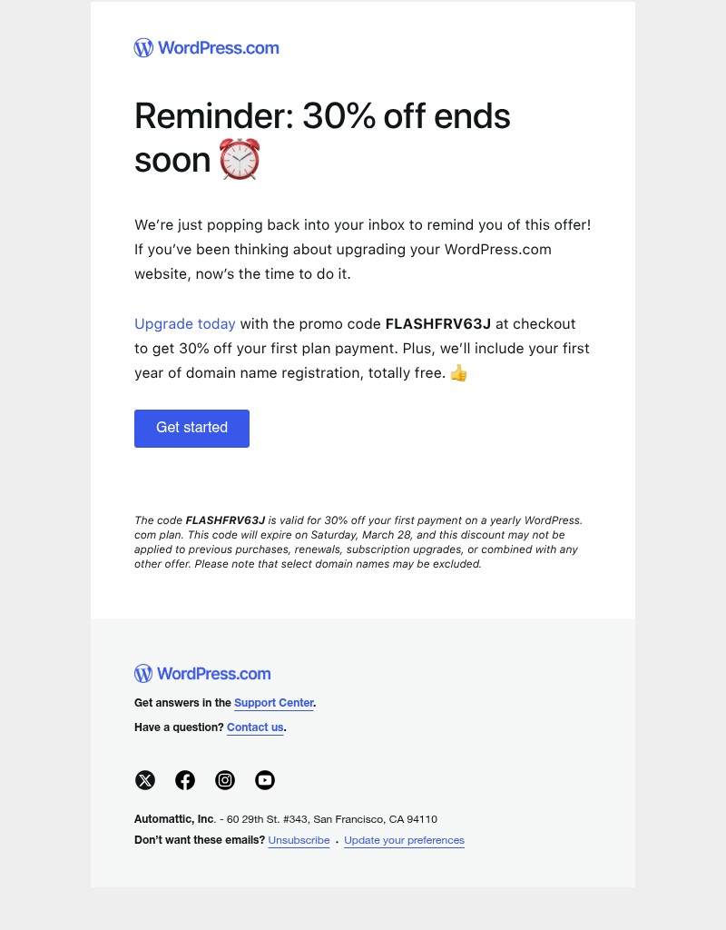Click the thumbs-up emoji in the paragraph
The width and height of the screenshot is (726, 930).
pyautogui.click(x=458, y=372)
